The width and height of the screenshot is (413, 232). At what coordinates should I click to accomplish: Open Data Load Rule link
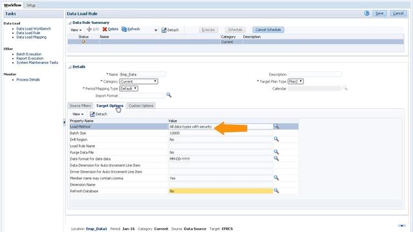point(28,33)
